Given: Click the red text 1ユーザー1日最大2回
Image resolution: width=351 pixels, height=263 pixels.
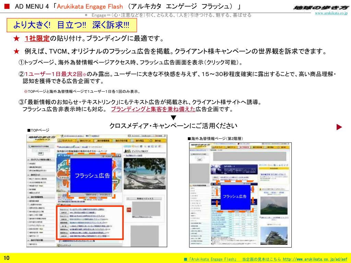Looking at the screenshot, I should (53, 74).
